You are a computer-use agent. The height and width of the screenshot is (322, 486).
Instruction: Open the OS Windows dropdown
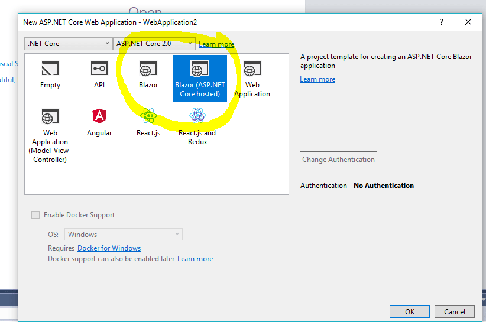pos(124,235)
